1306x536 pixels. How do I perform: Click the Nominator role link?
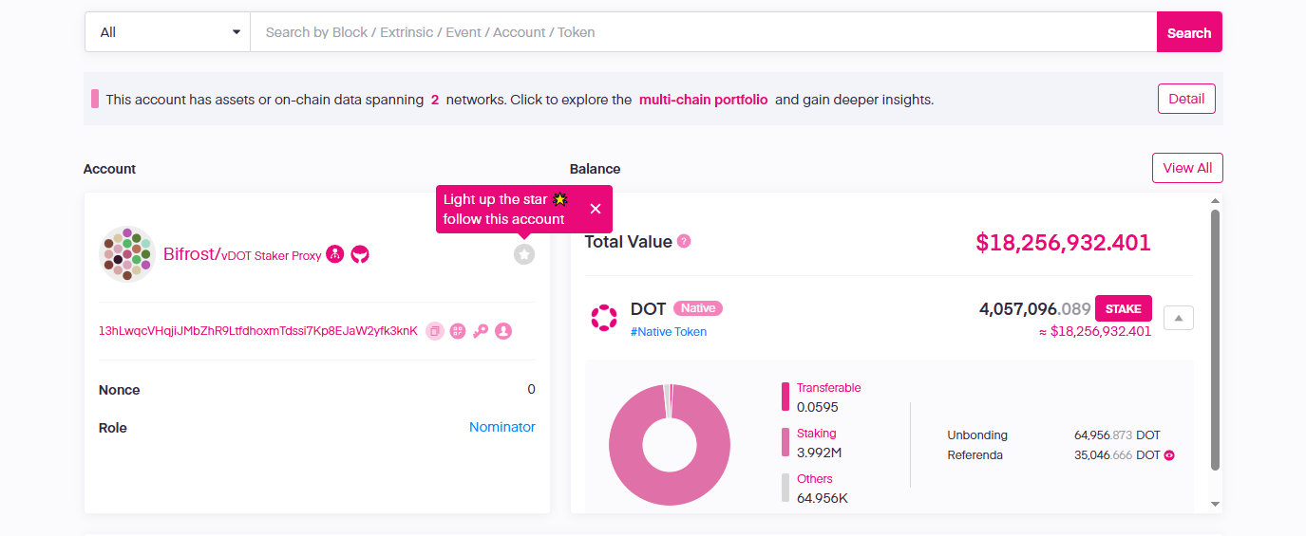click(502, 428)
